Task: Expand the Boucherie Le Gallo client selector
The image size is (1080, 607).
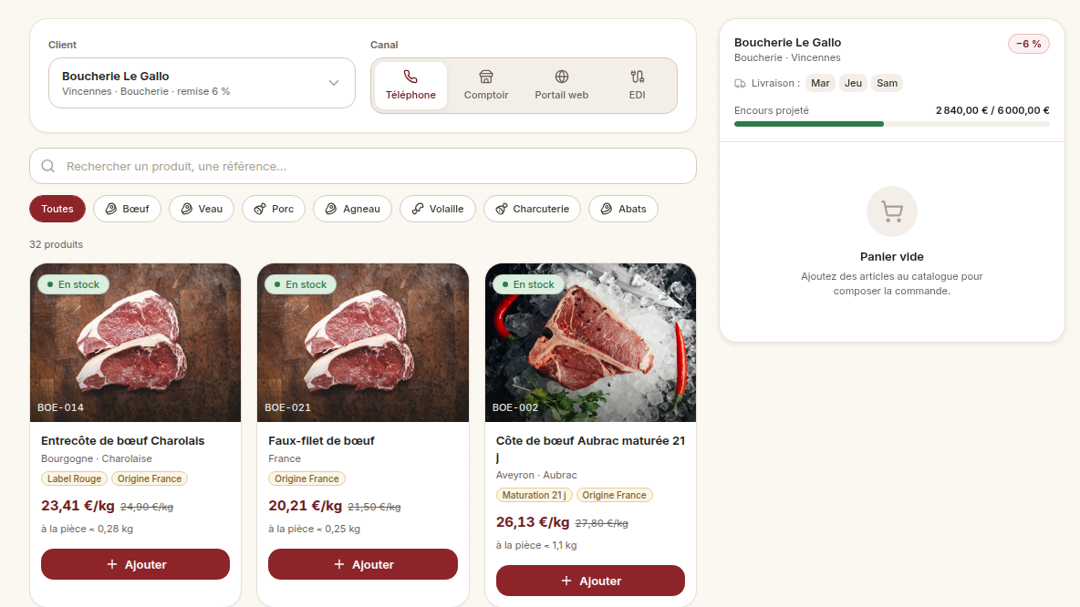Action: (x=202, y=83)
